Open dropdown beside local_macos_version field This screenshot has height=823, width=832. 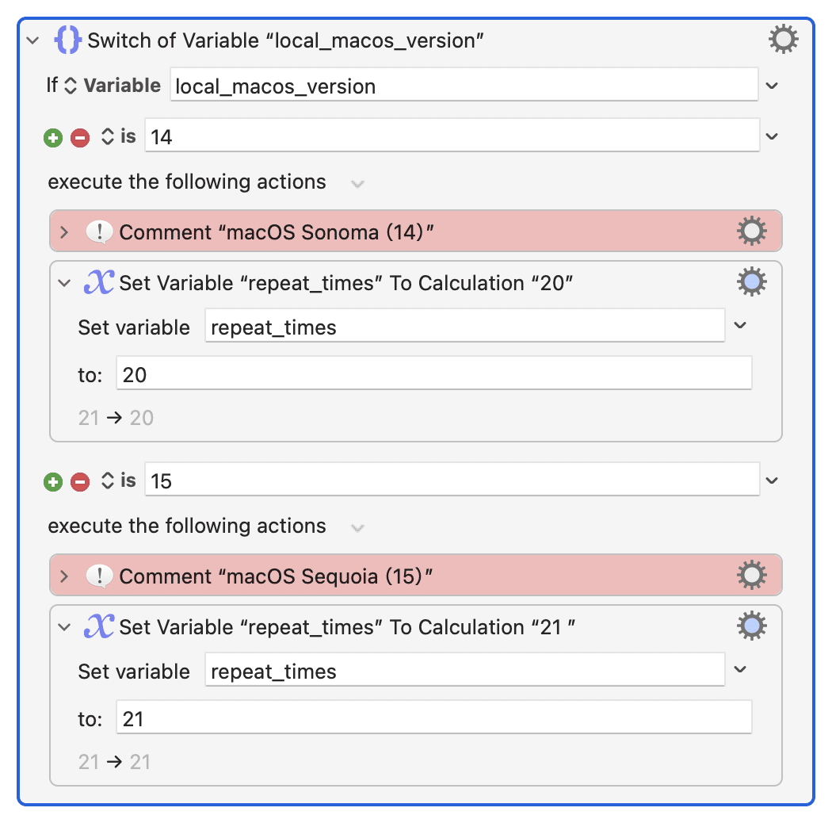772,86
